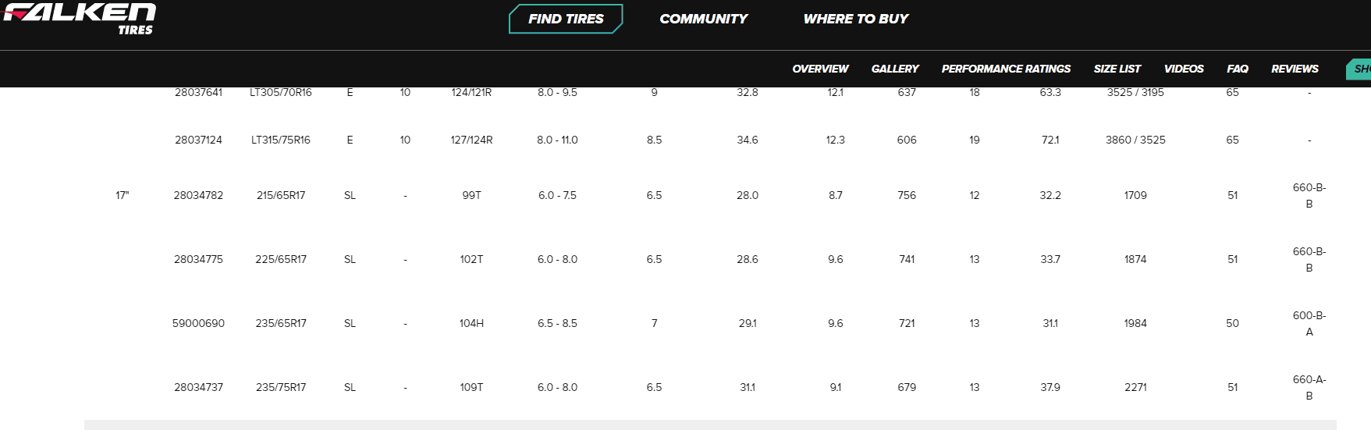Select the 225/65R17 tire size row
This screenshot has height=430, width=1371.
click(x=281, y=259)
